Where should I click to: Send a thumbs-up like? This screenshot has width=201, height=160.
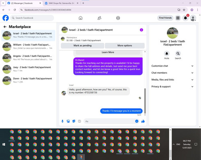point(143,121)
